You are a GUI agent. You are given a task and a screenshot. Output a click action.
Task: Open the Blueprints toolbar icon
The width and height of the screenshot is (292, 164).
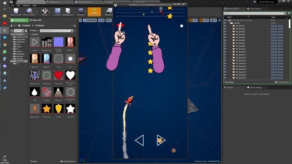[x=109, y=11]
